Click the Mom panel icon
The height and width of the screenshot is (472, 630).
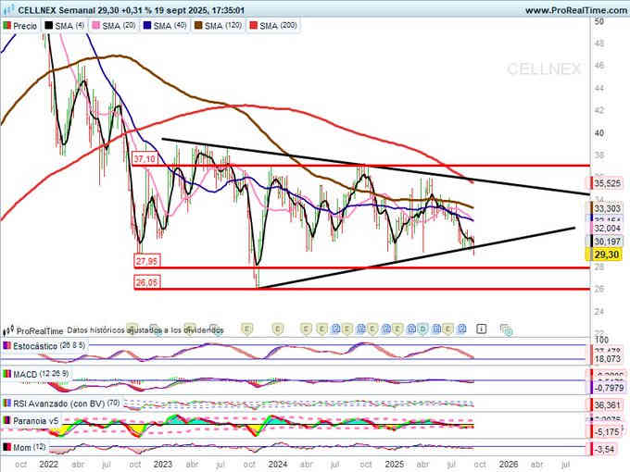point(6,447)
